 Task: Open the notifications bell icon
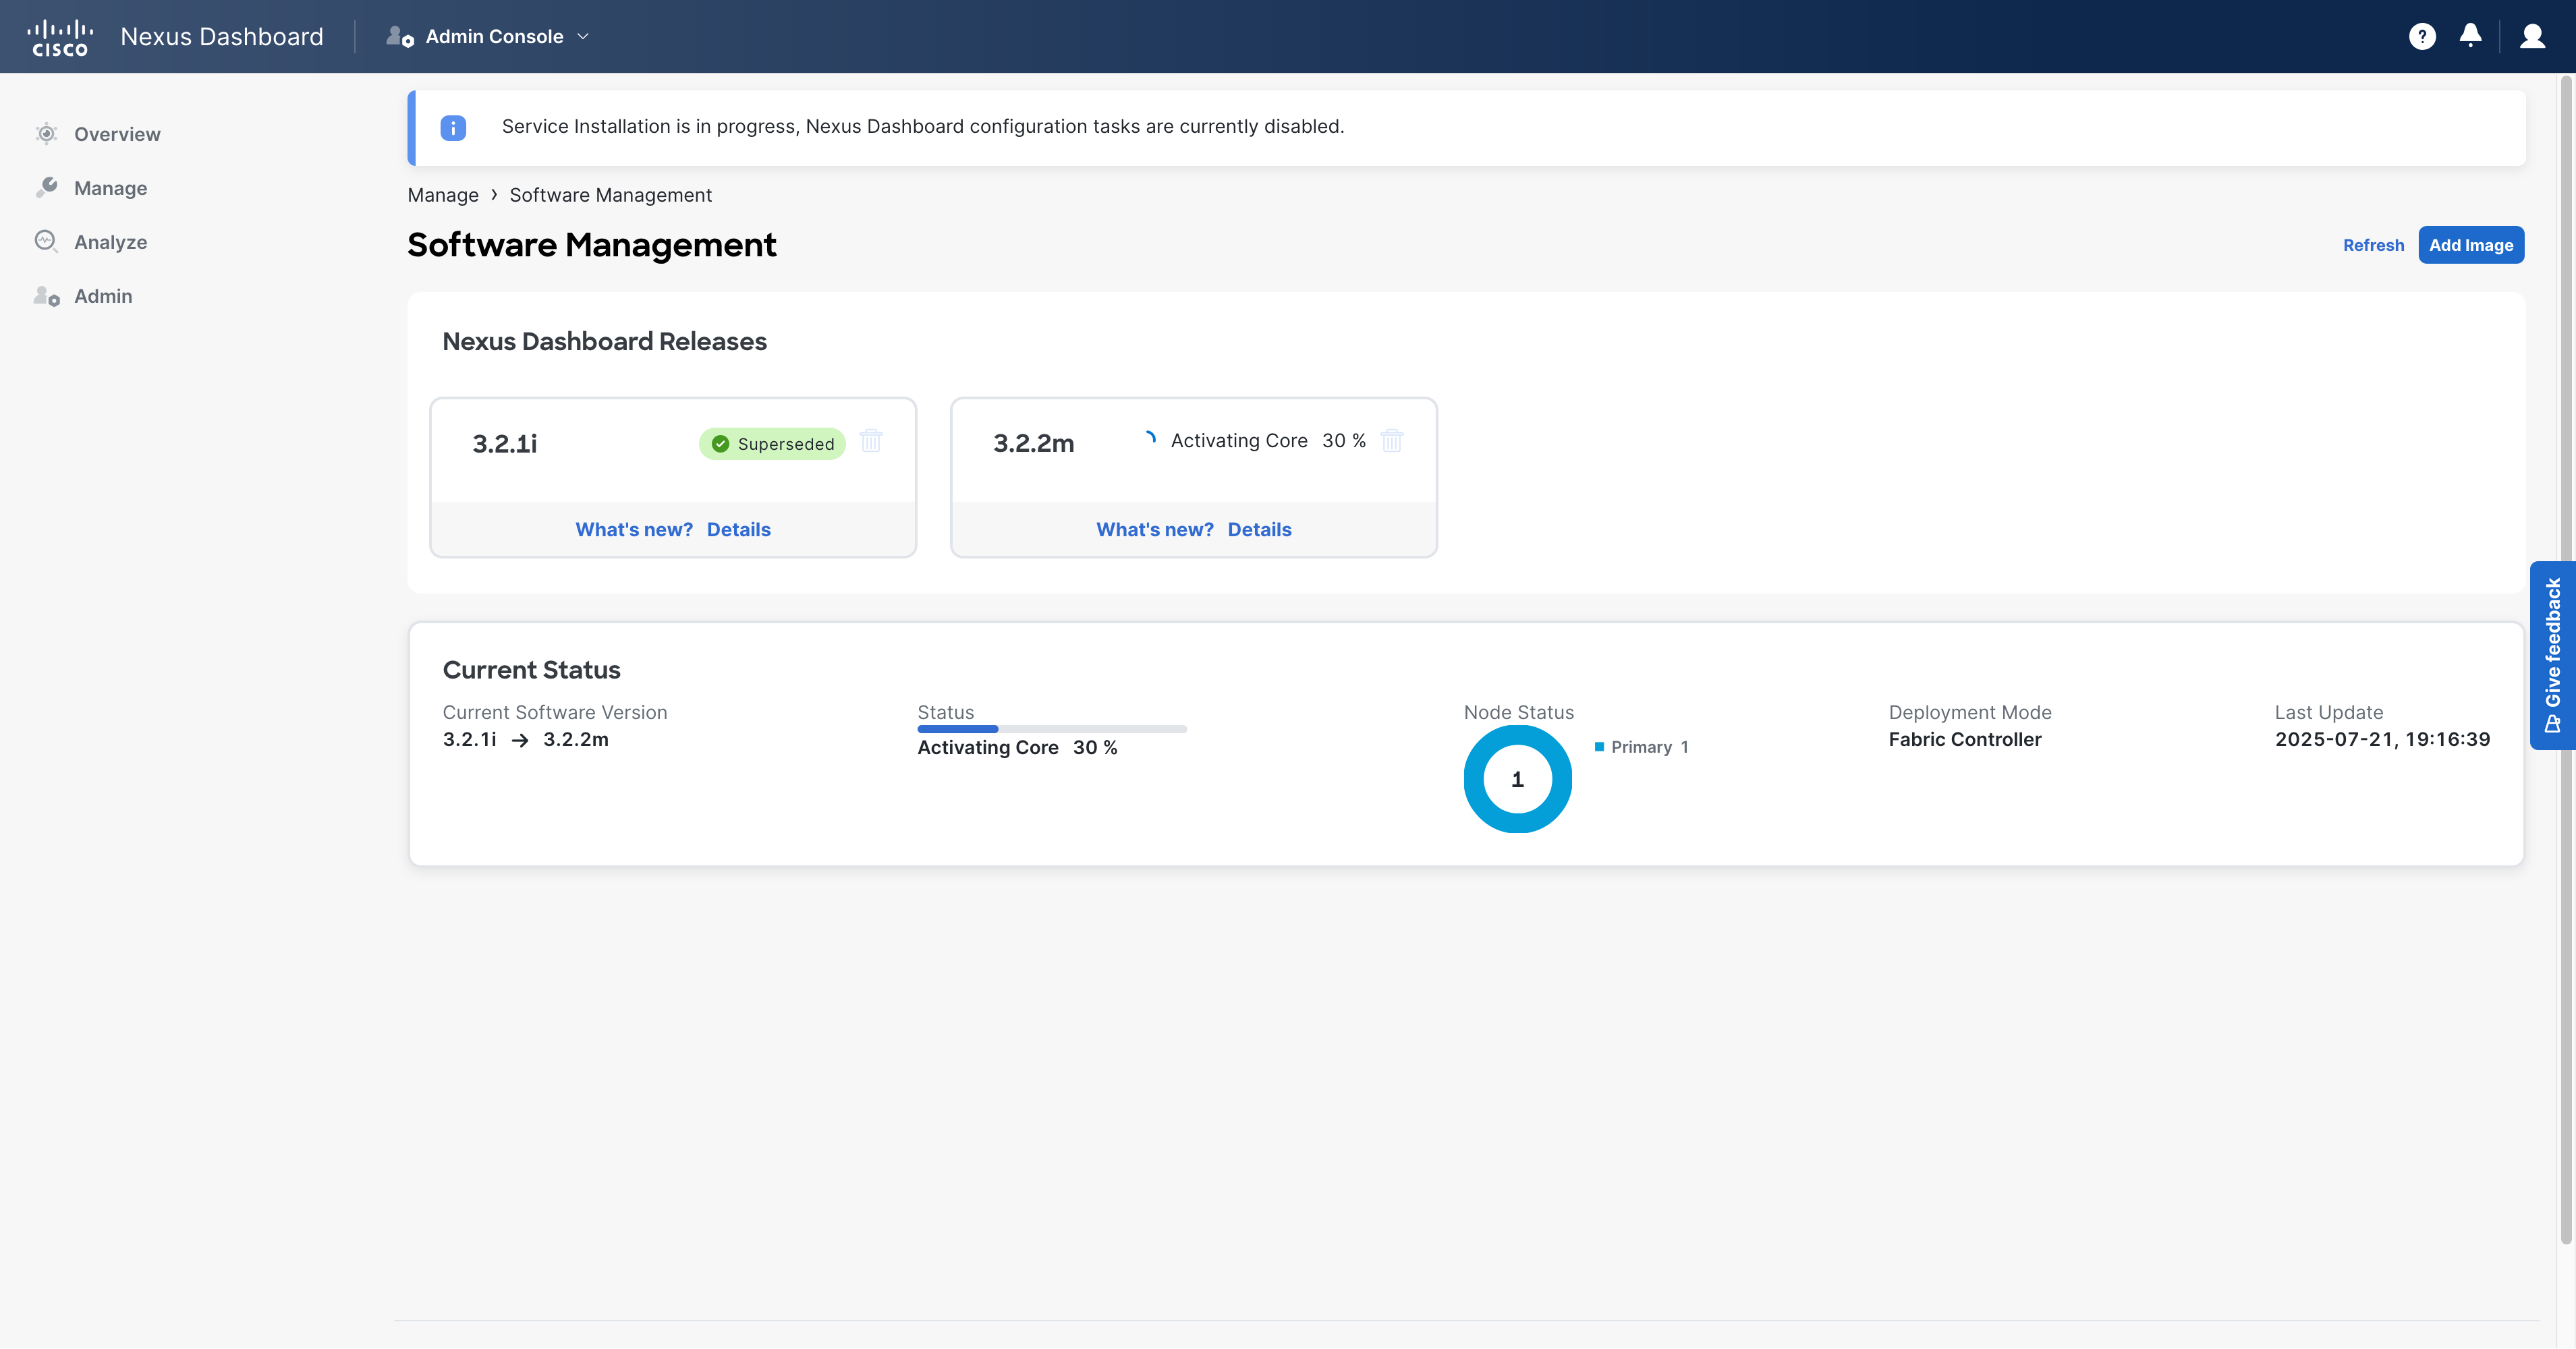pos(2470,36)
